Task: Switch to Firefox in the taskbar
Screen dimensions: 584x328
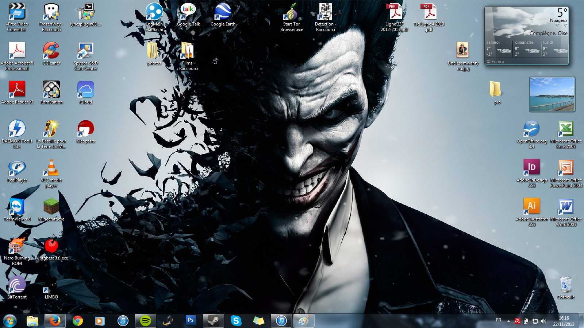Action: click(55, 321)
